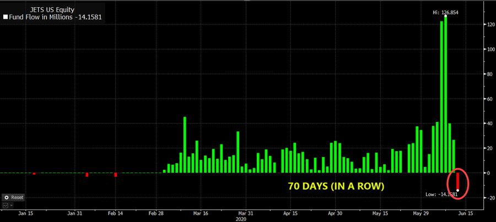Screen dimensions: 496x222
Task: Click the Fund Flow in Millions legend label
Action: (x=48, y=18)
